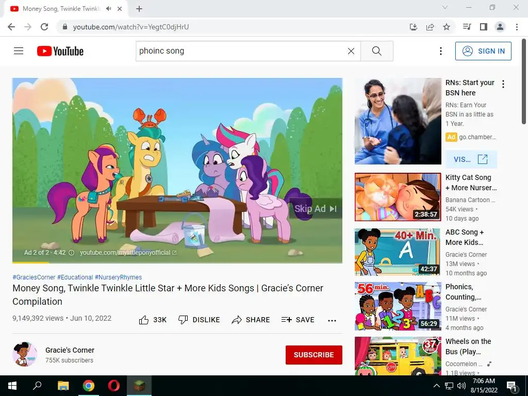Open the #GraciesCorner hashtag

point(34,277)
